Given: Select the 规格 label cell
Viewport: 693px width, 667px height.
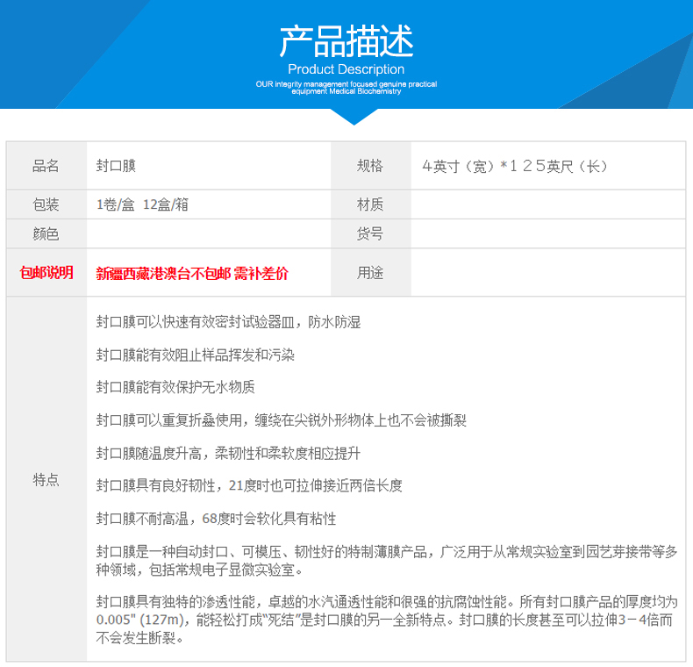Looking at the screenshot, I should (x=370, y=165).
